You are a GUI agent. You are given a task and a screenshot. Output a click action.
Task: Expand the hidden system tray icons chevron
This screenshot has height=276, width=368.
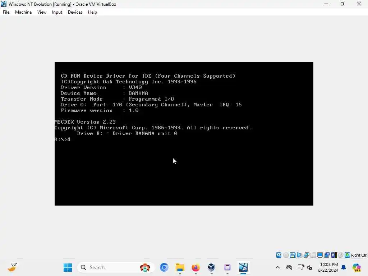point(278,267)
